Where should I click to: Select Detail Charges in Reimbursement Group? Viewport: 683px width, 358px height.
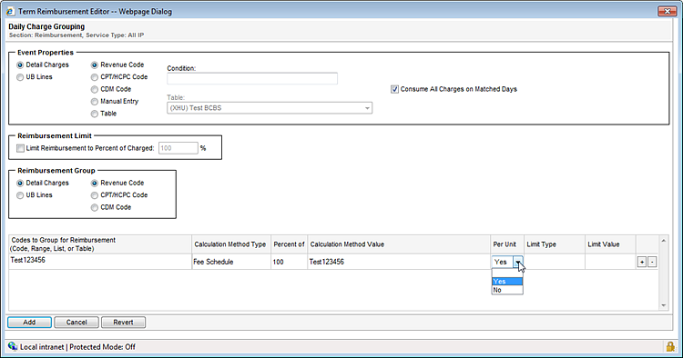pos(20,184)
